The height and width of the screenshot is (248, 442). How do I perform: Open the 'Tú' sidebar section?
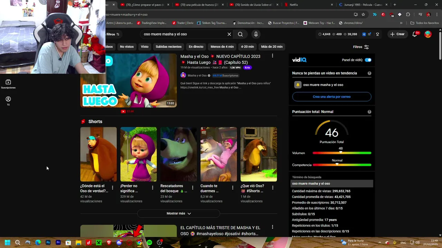pos(8,101)
